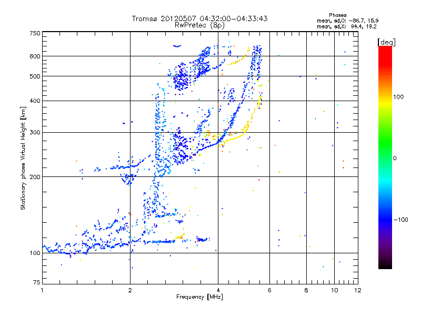Click the y-axis tick label '400'
The height and width of the screenshot is (316, 421).
(x=35, y=101)
